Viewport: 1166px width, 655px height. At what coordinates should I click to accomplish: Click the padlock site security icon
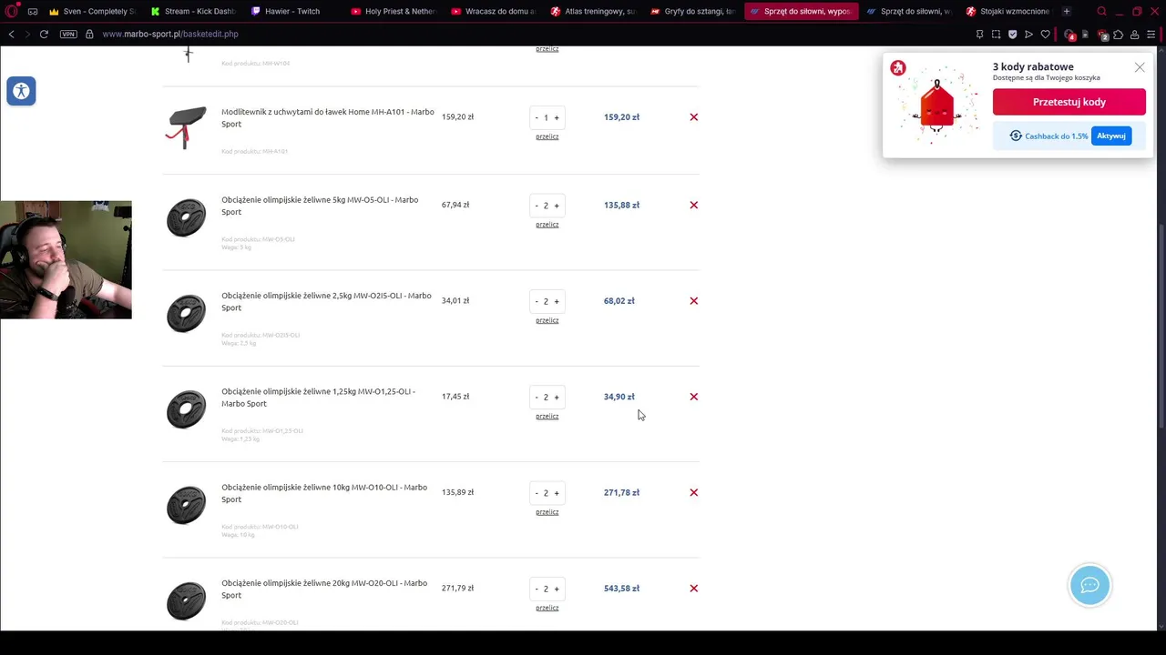pos(89,34)
